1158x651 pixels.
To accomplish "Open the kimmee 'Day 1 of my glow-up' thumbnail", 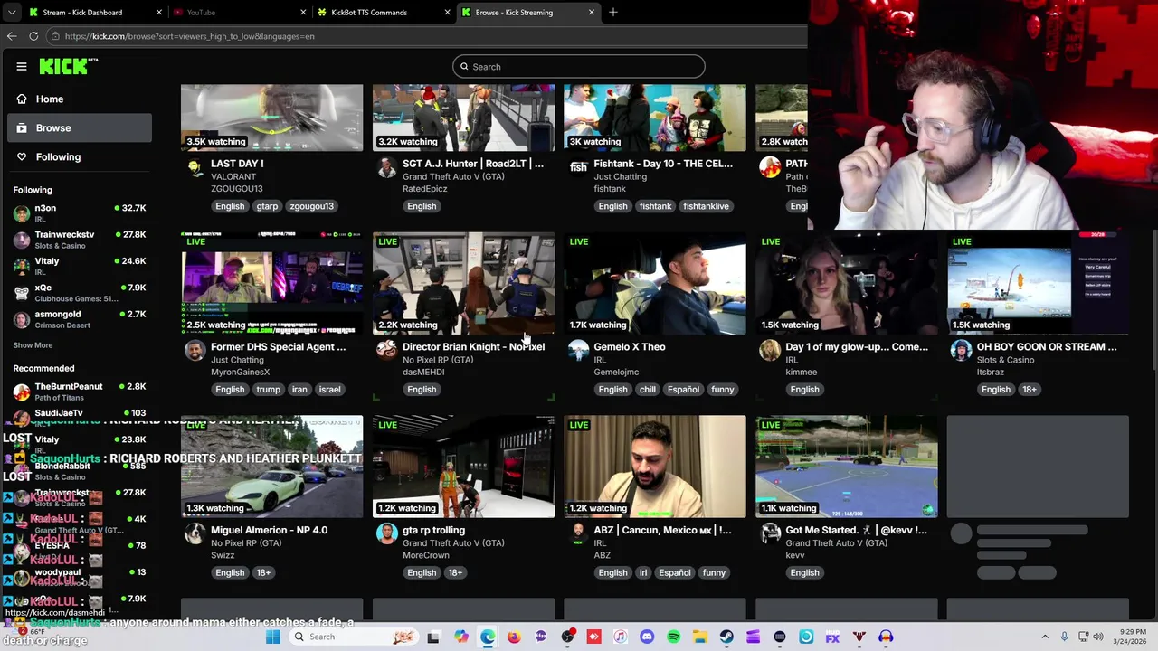I will [847, 284].
